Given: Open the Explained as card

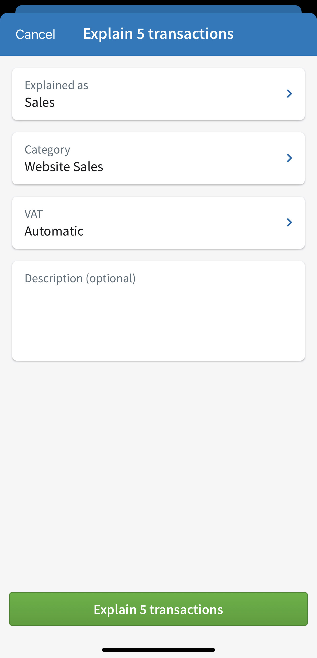Looking at the screenshot, I should [159, 94].
